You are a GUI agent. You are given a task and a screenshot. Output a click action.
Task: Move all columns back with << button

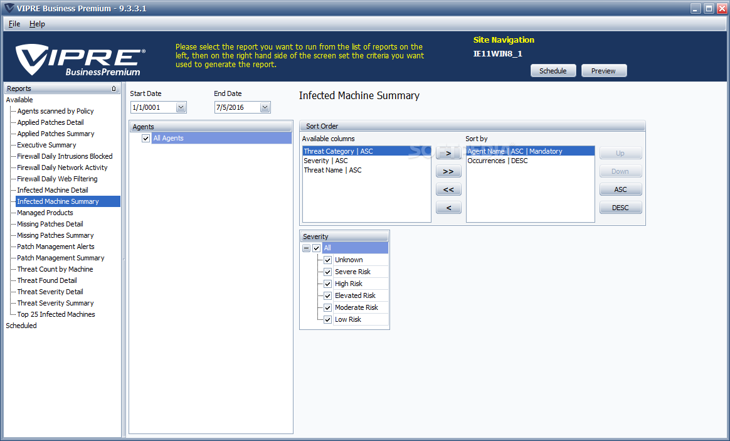[x=448, y=189]
